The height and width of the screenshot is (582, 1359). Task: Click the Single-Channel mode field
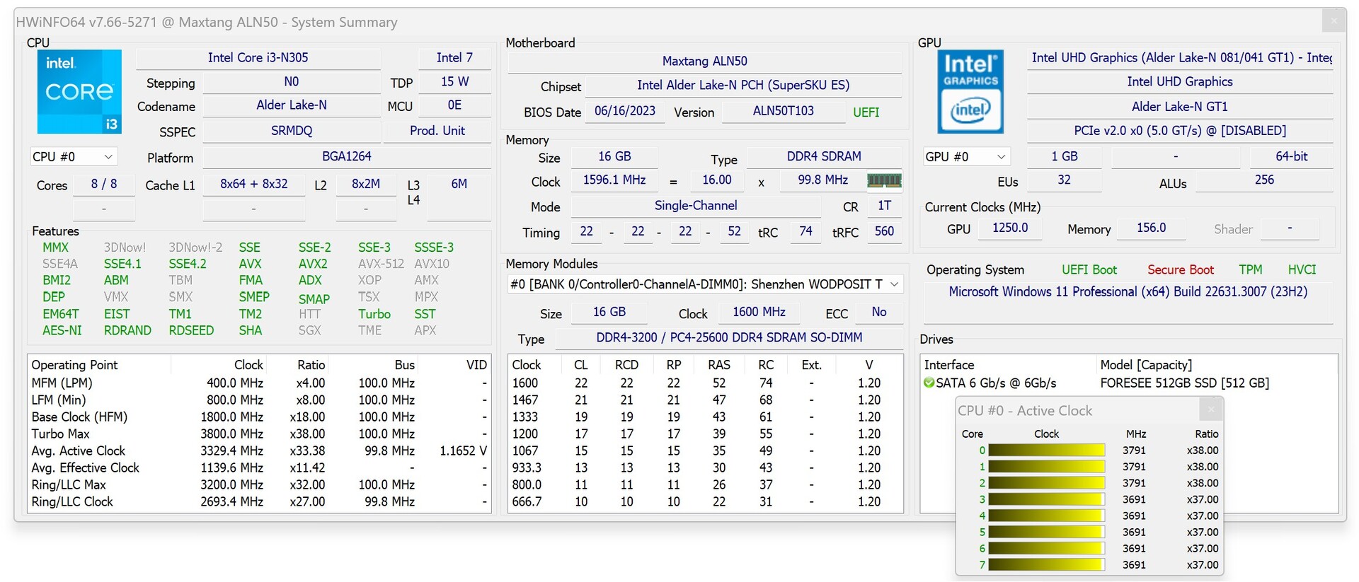[x=695, y=206]
